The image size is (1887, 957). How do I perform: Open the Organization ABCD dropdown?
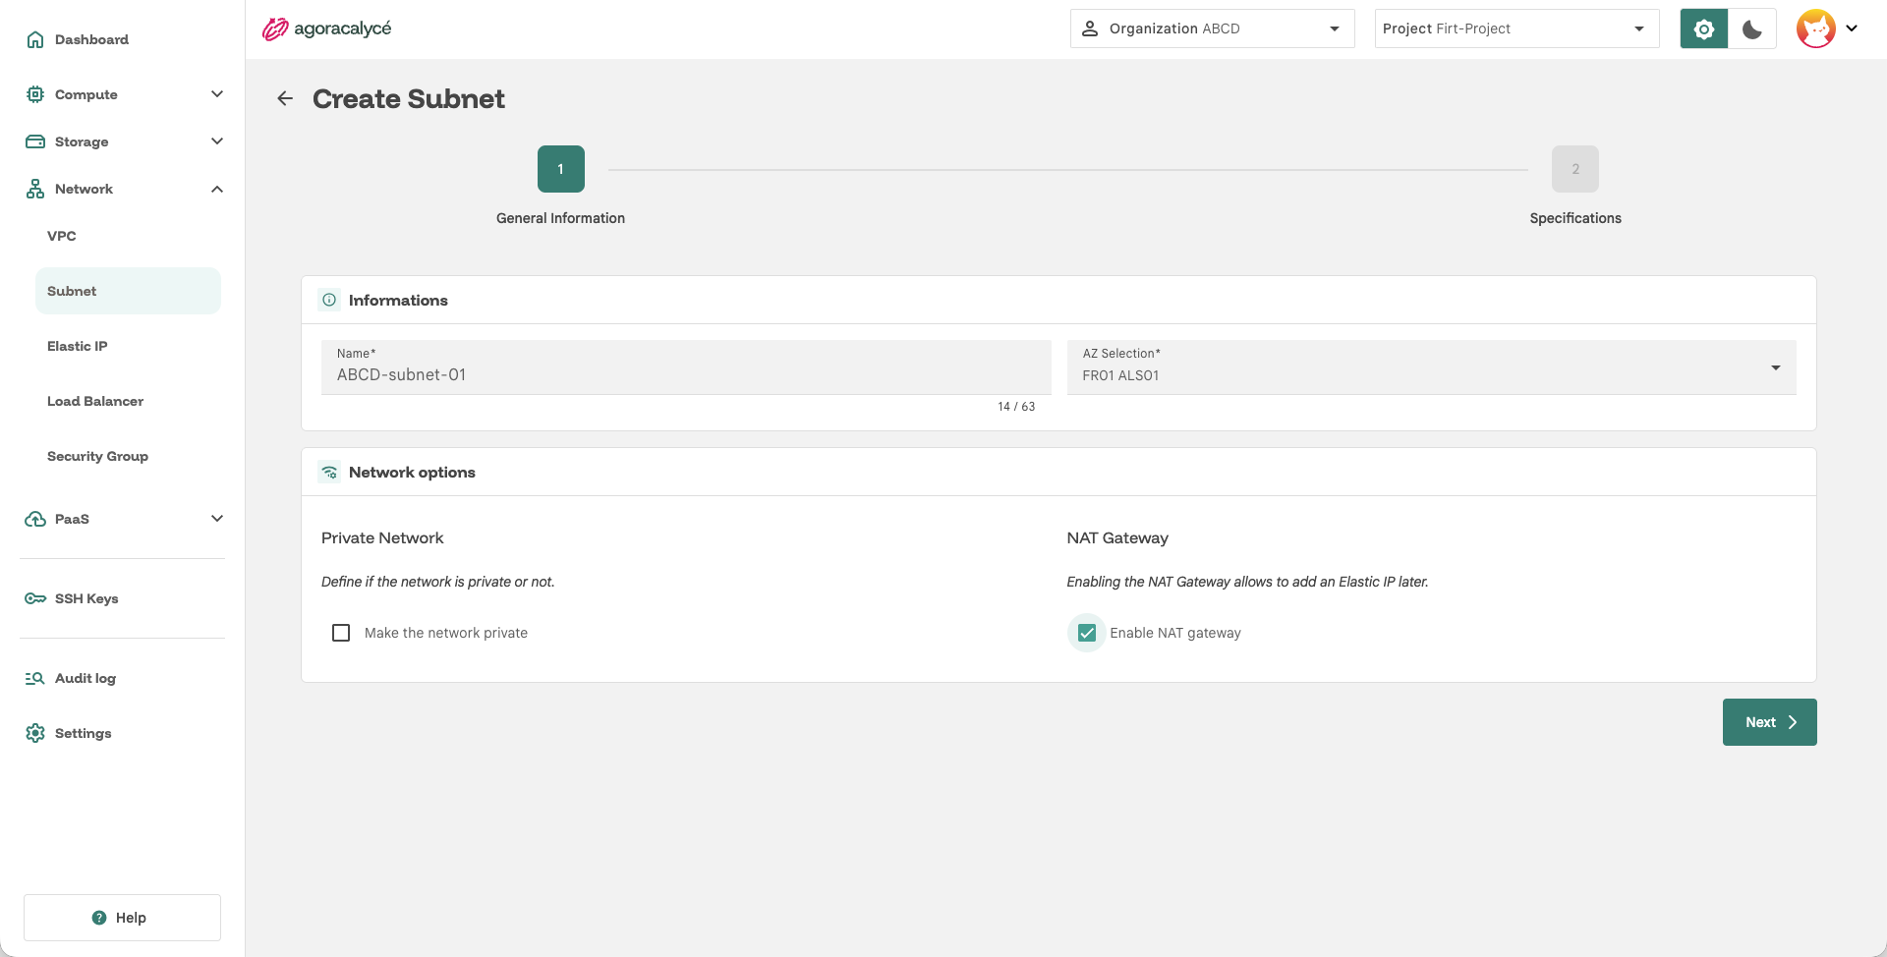coord(1212,28)
